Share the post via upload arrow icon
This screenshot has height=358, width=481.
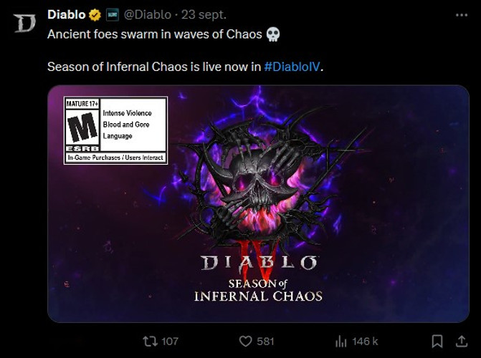(x=459, y=341)
